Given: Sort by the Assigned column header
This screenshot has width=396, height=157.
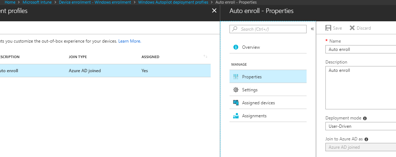Looking at the screenshot, I should pos(150,57).
